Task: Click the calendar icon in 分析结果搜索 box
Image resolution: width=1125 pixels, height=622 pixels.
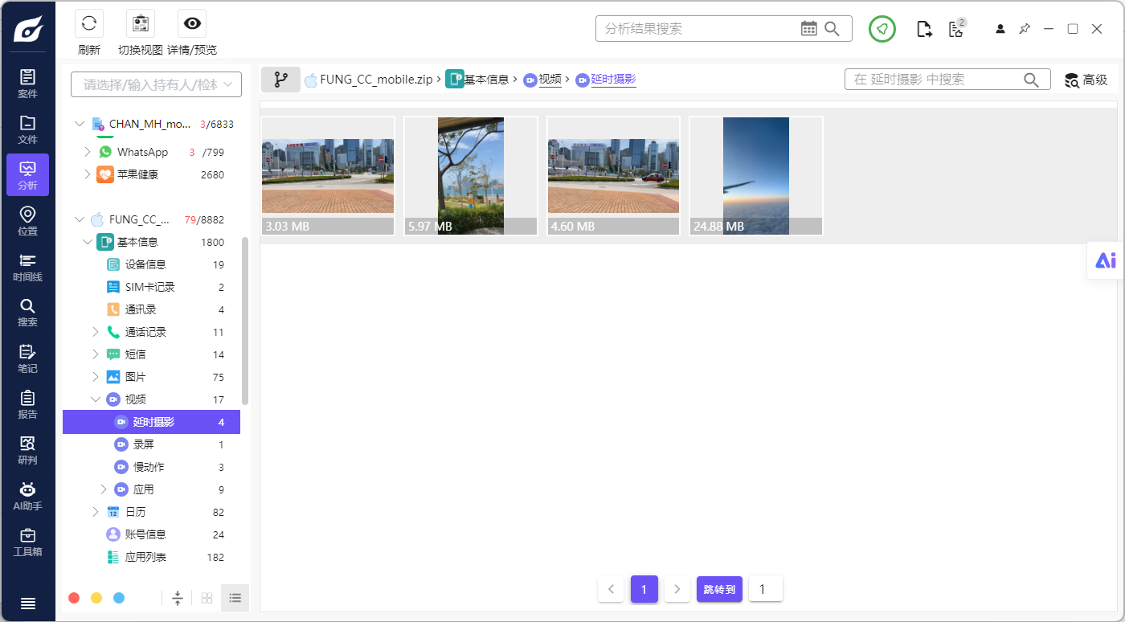Action: click(809, 29)
